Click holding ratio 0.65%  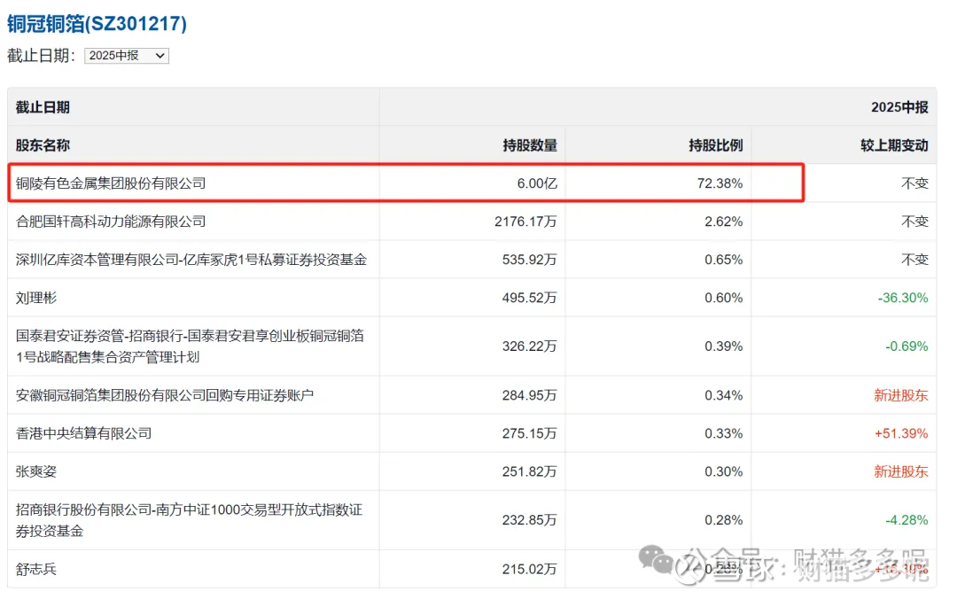(x=724, y=260)
